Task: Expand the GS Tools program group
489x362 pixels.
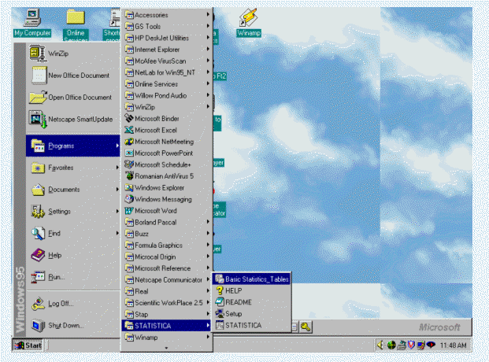Action: (167, 26)
